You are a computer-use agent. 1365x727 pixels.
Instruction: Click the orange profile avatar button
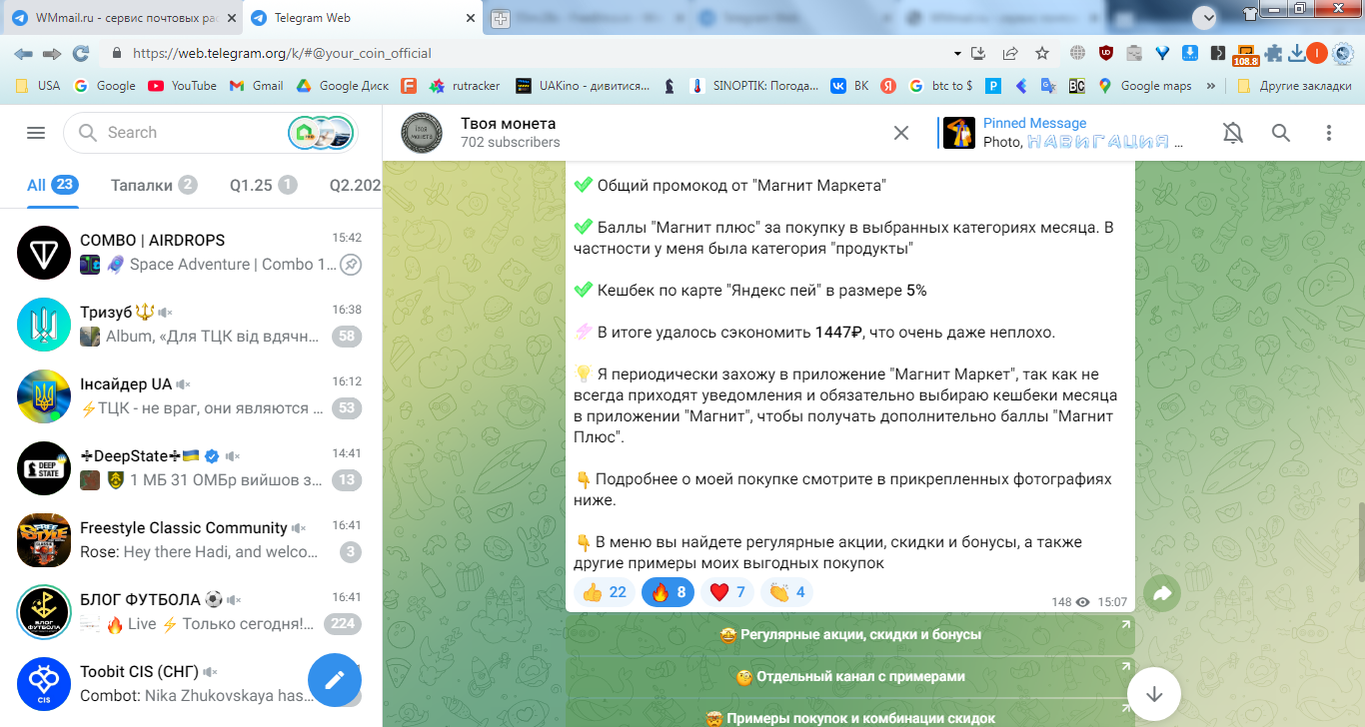pos(1317,53)
